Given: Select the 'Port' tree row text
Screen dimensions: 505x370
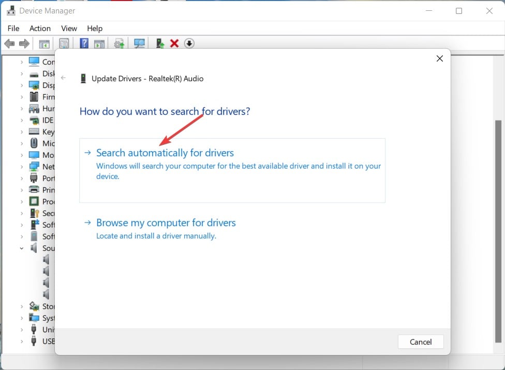Looking at the screenshot, I should [x=48, y=179].
